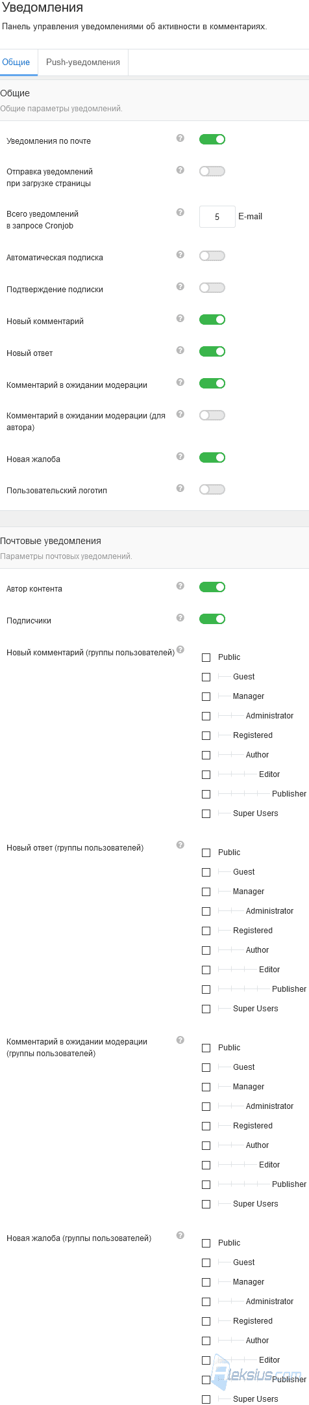Check Author under Новый комментарий groups
This screenshot has height=1405, width=309.
tap(206, 755)
